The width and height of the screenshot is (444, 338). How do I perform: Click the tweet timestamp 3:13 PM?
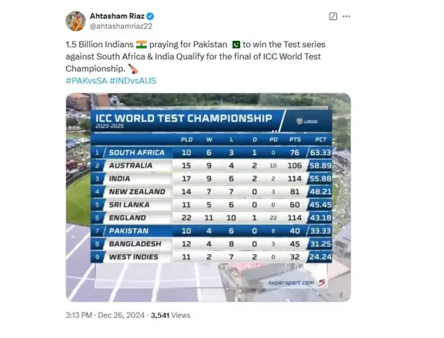tap(78, 315)
